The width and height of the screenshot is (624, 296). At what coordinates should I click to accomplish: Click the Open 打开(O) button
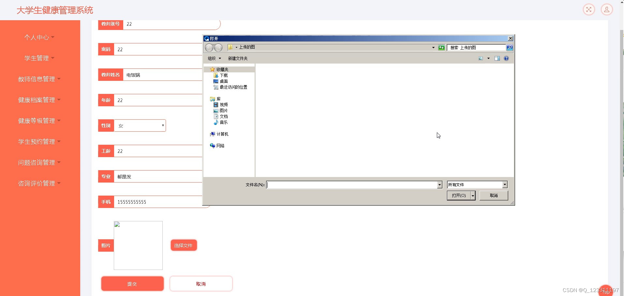coord(459,195)
